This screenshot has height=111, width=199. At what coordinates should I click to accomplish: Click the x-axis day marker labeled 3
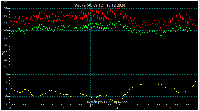click(x=90, y=108)
